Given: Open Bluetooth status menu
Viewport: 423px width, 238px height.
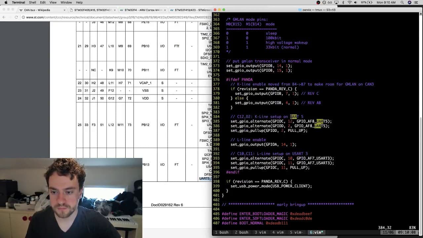Looking at the screenshot, I should 343,2.
